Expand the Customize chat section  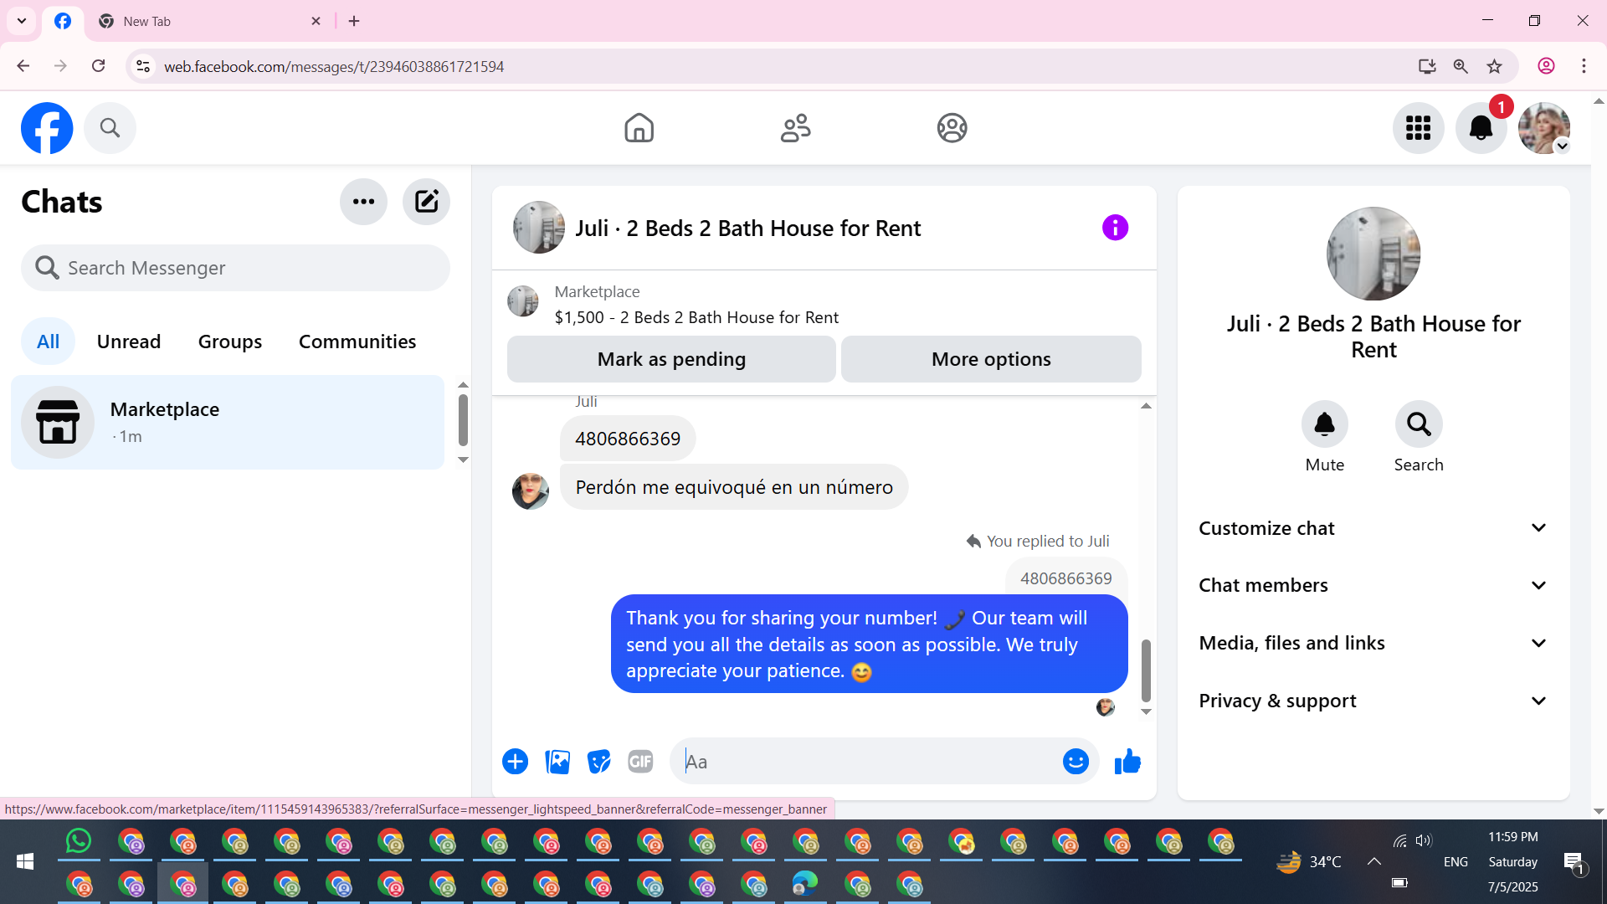[x=1373, y=528]
